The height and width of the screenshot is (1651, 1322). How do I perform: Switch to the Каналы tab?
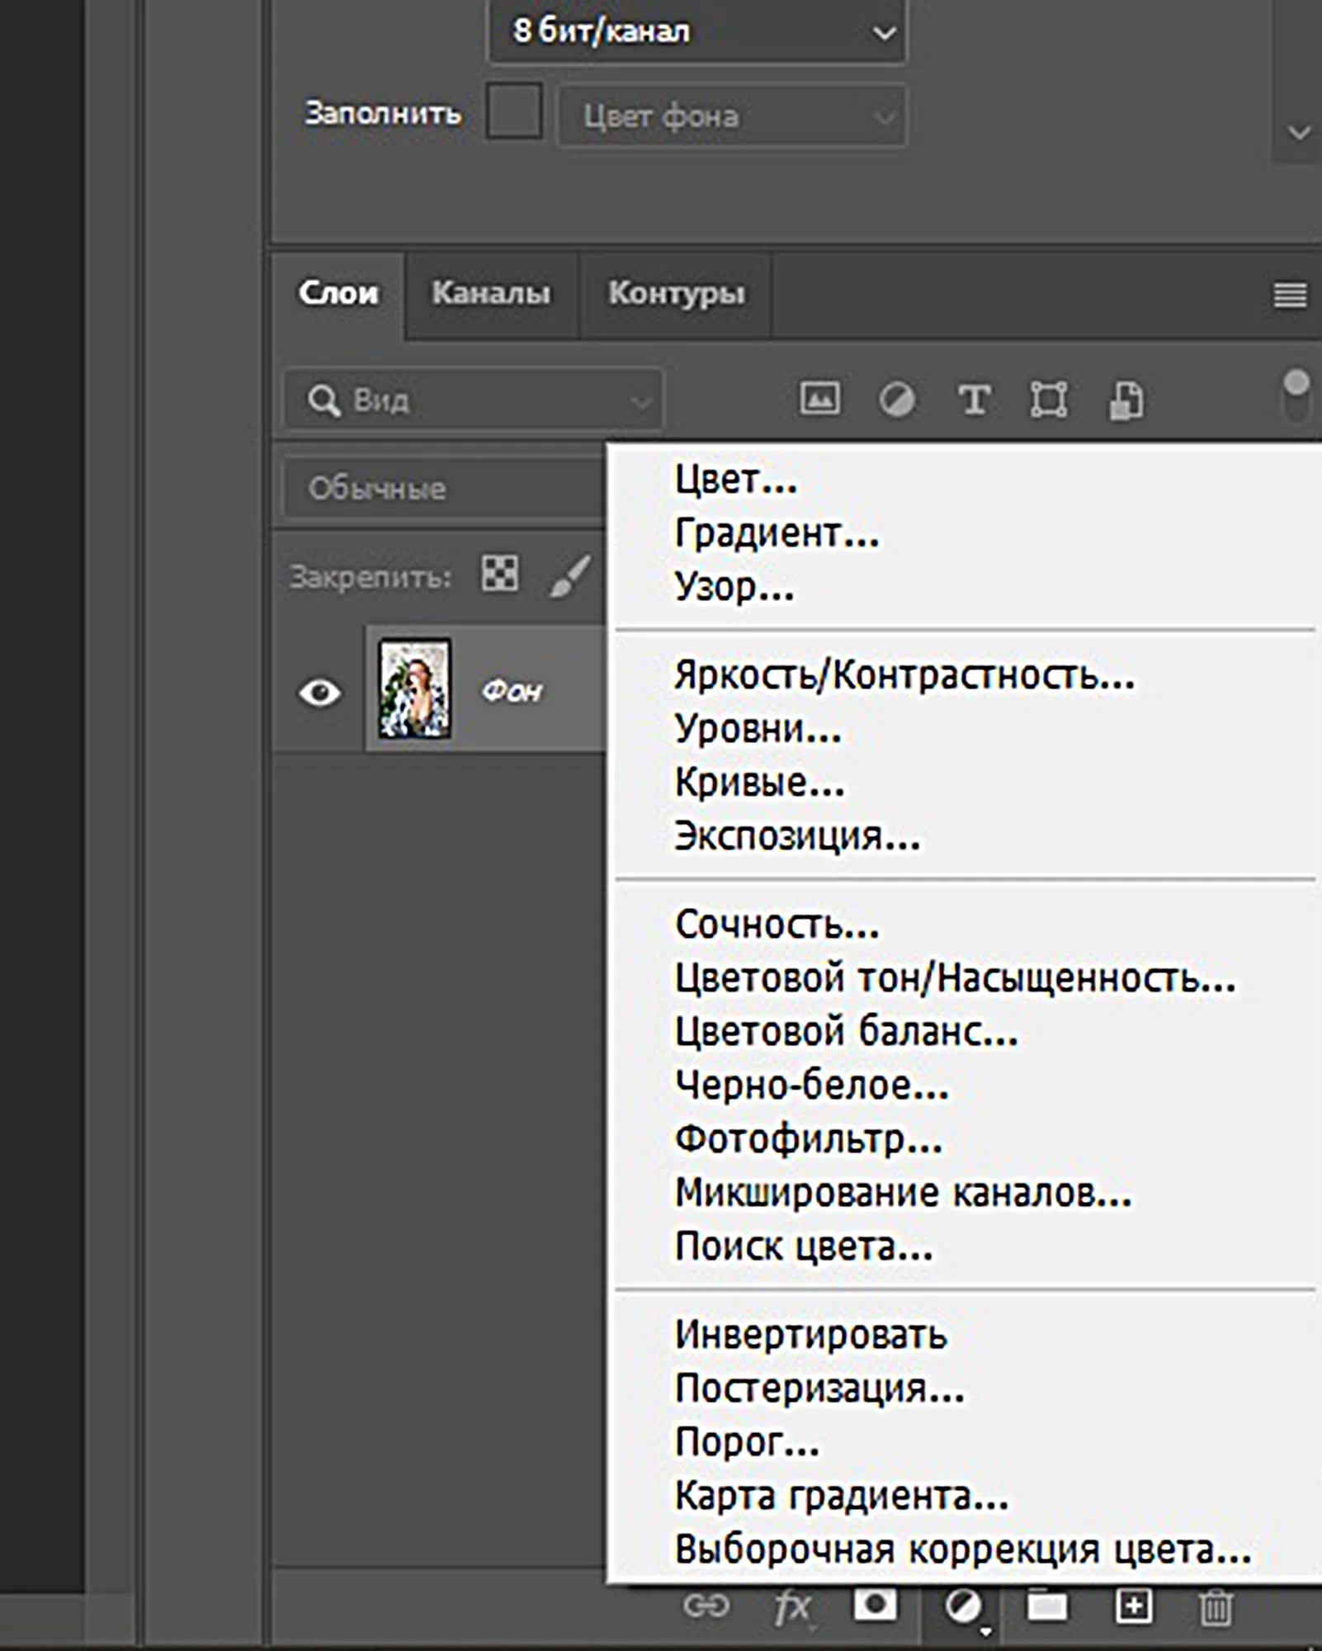pyautogui.click(x=491, y=293)
